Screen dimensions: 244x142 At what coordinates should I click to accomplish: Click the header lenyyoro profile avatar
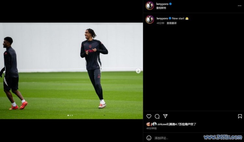150,6
